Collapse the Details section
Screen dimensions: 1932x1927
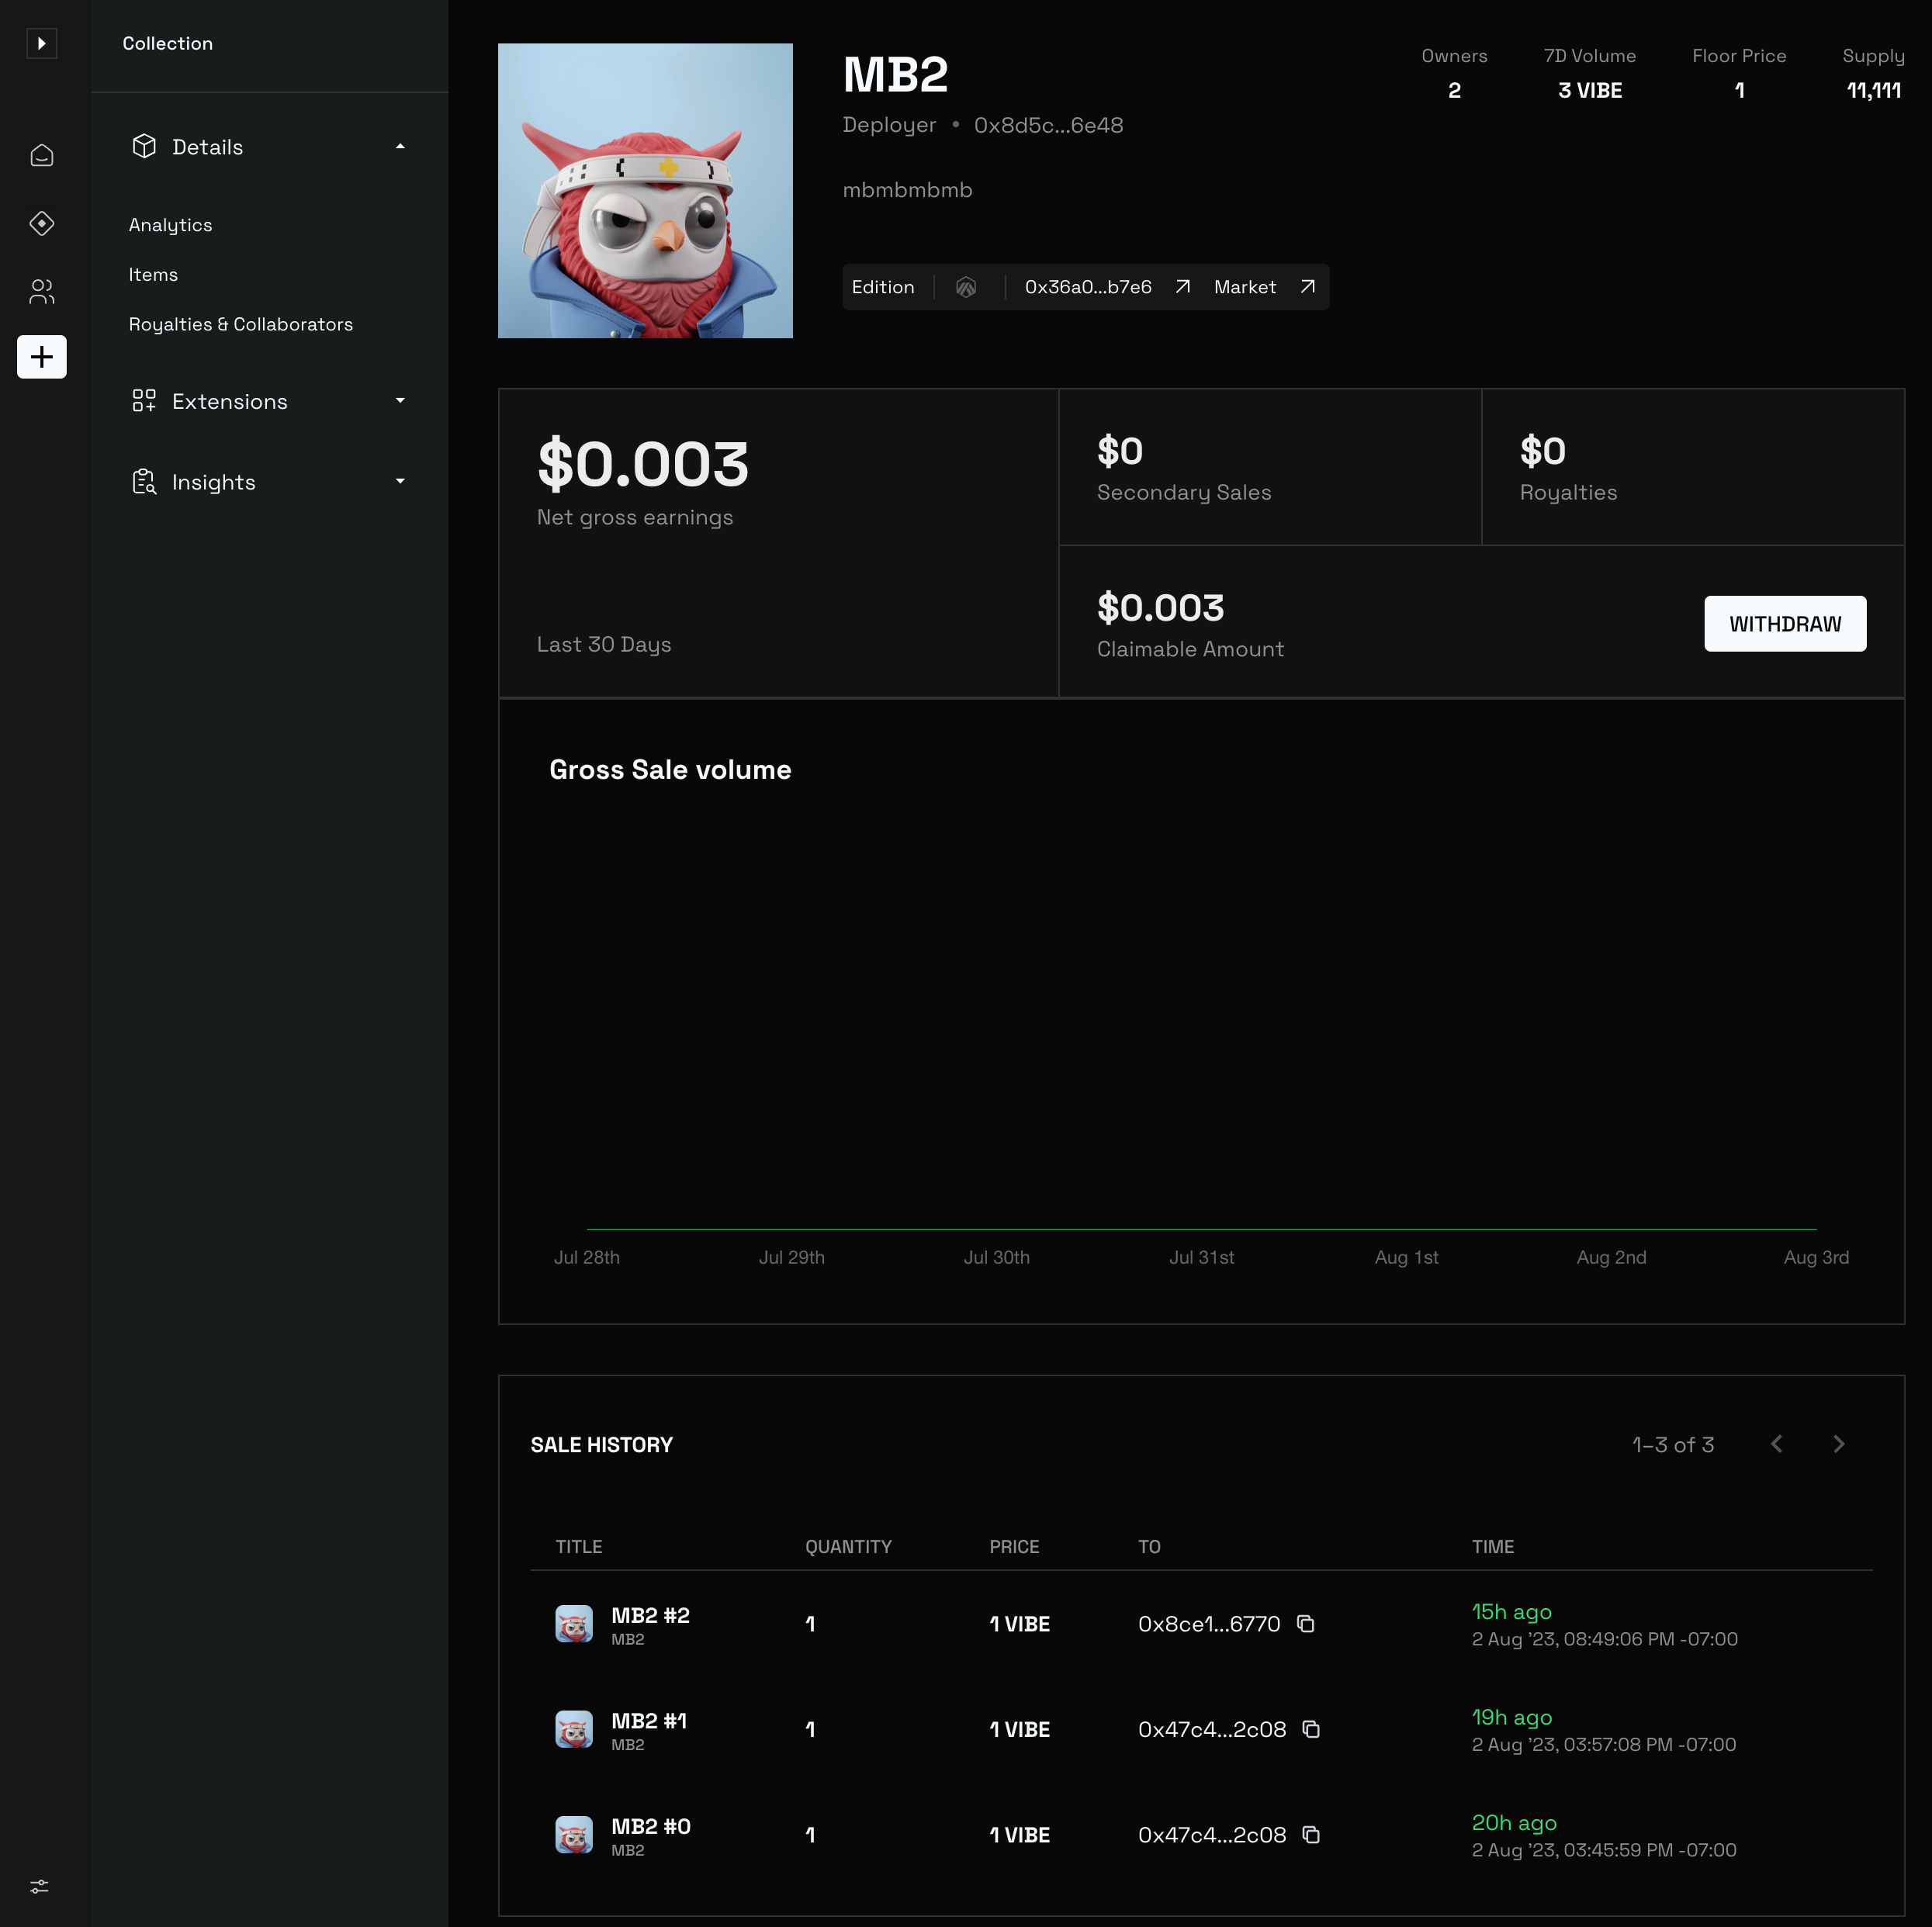coord(400,147)
